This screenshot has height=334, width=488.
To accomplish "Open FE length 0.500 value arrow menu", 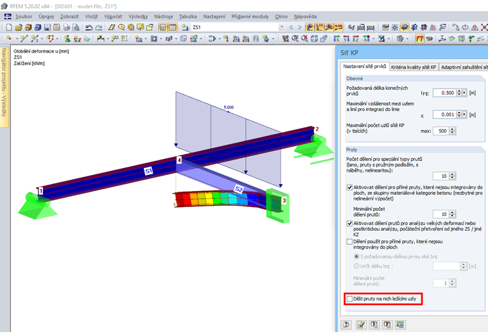I will tap(464, 92).
